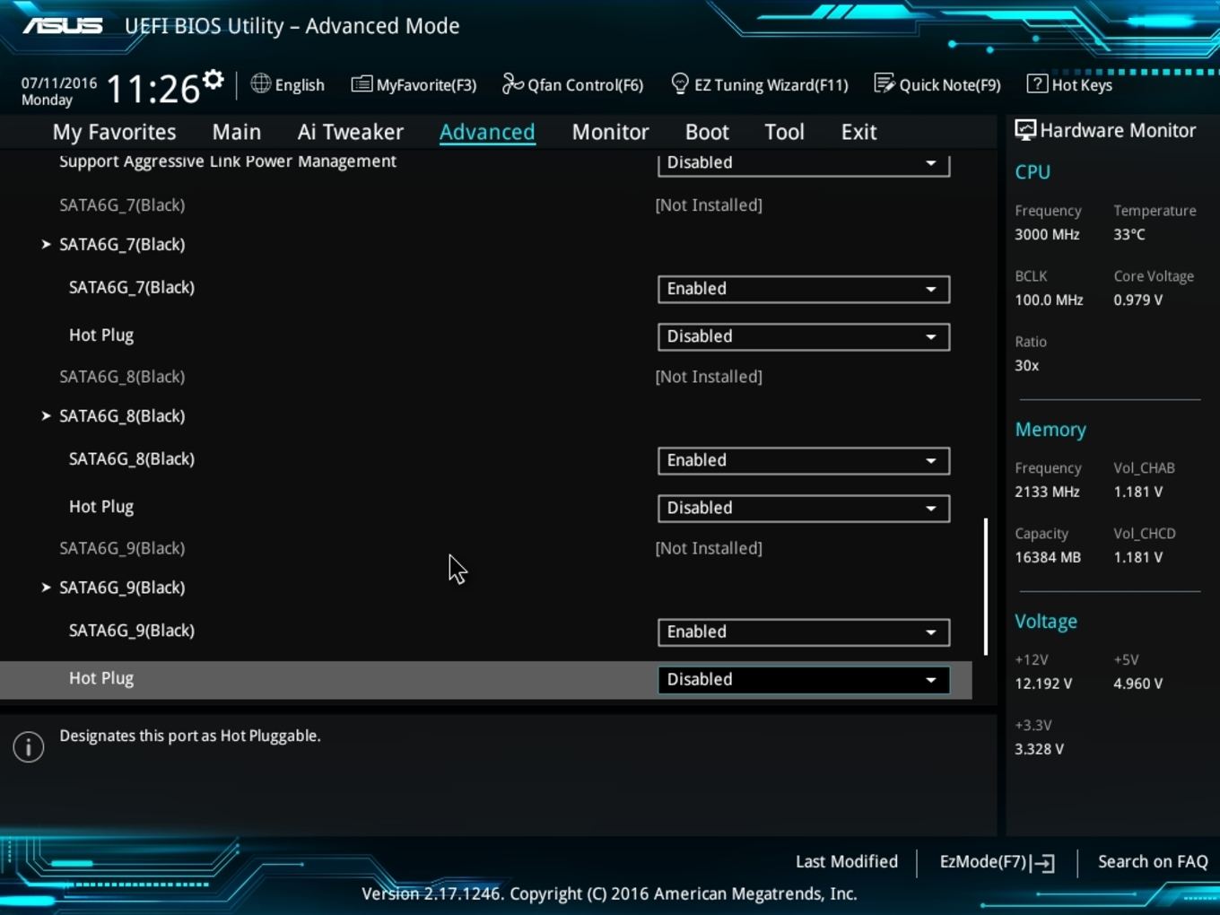Click the 12.192 V reading
Screen dimensions: 1220x915
click(1043, 684)
